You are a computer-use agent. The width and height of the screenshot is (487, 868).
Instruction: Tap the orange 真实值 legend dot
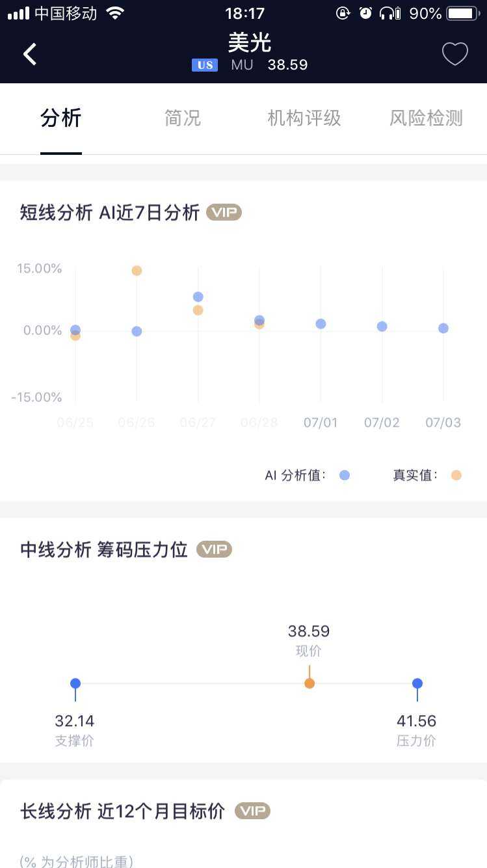456,475
